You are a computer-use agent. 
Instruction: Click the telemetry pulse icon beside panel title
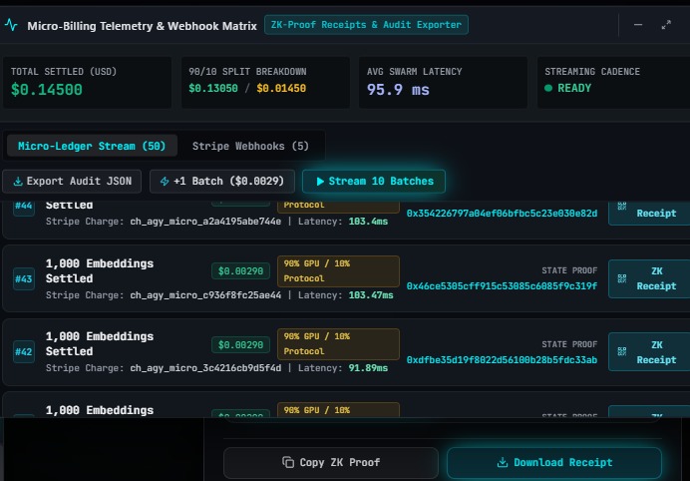(x=11, y=25)
